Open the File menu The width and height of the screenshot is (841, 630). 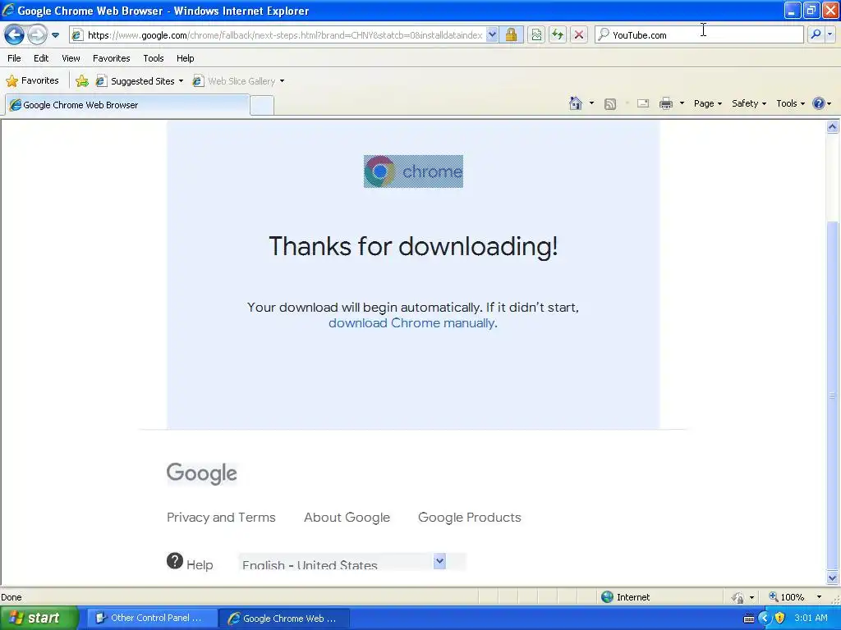point(15,58)
